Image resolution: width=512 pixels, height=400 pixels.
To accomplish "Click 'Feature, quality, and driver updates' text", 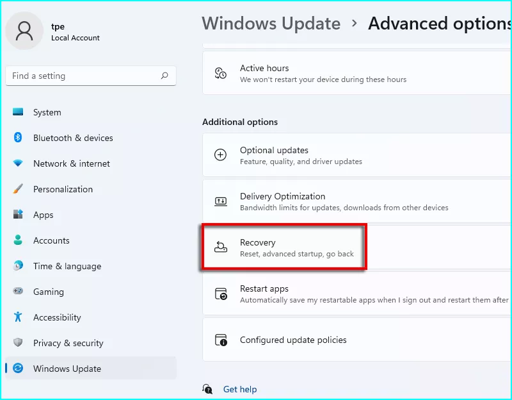I will 301,162.
